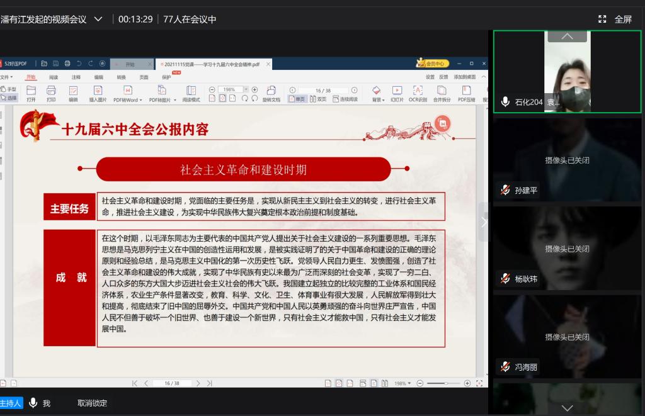Click the page number field in bottom bar
645x416 pixels.
(x=171, y=383)
